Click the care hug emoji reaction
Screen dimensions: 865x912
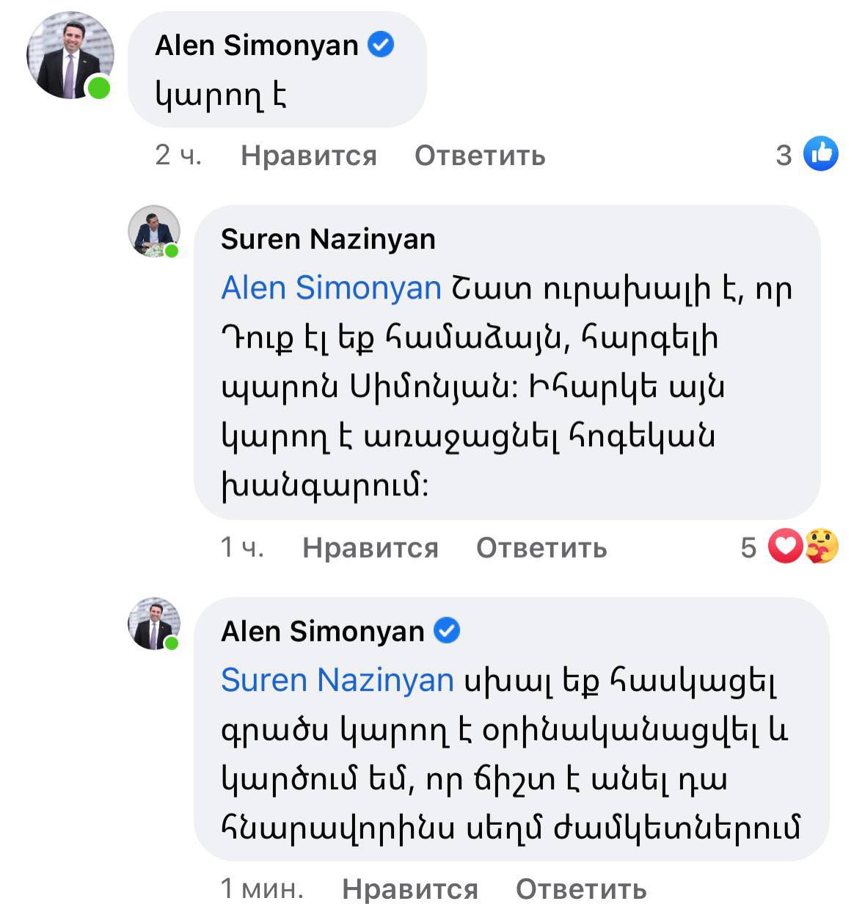[821, 547]
